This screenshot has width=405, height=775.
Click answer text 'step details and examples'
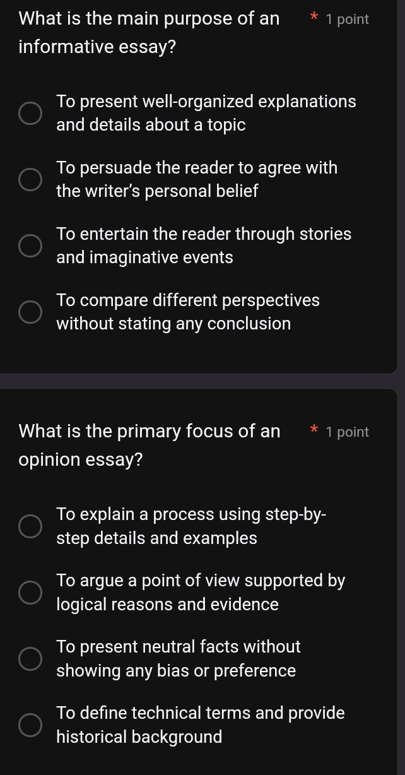pos(156,538)
